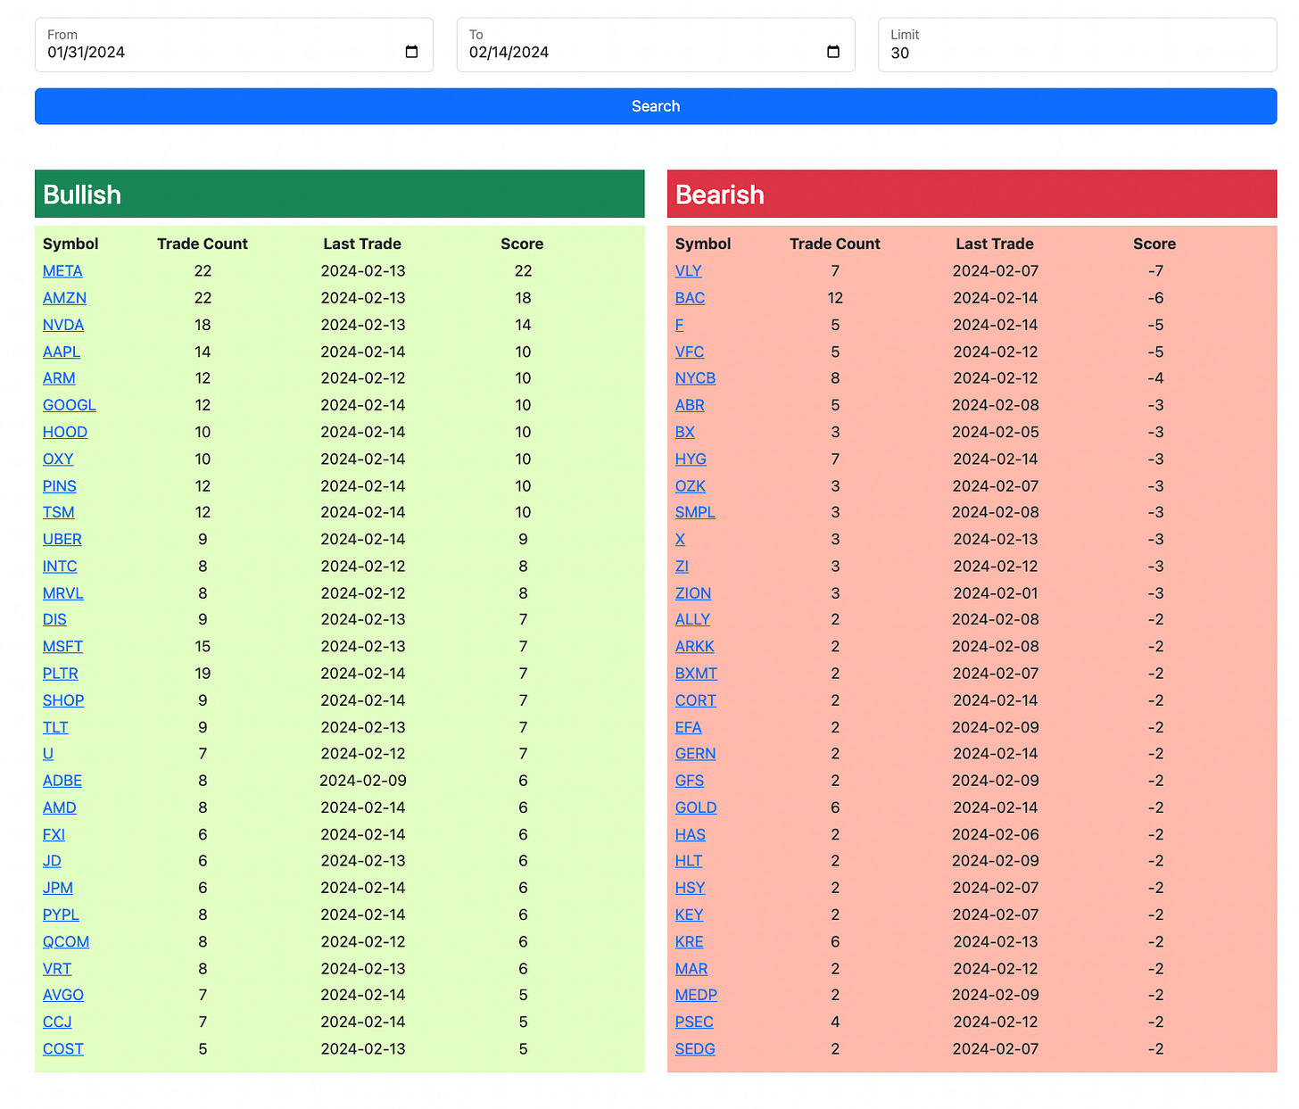1299x1109 pixels.
Task: Select META's score value 22
Action: 523,271
